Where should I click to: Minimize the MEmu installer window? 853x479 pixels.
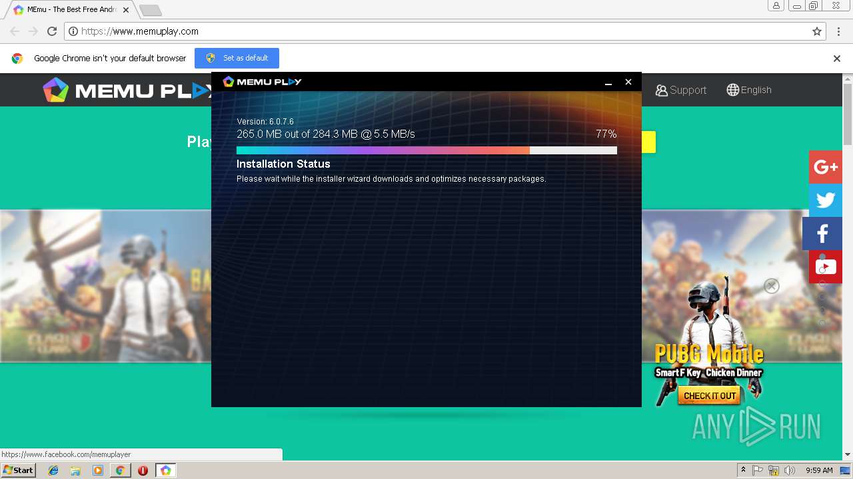click(x=608, y=82)
